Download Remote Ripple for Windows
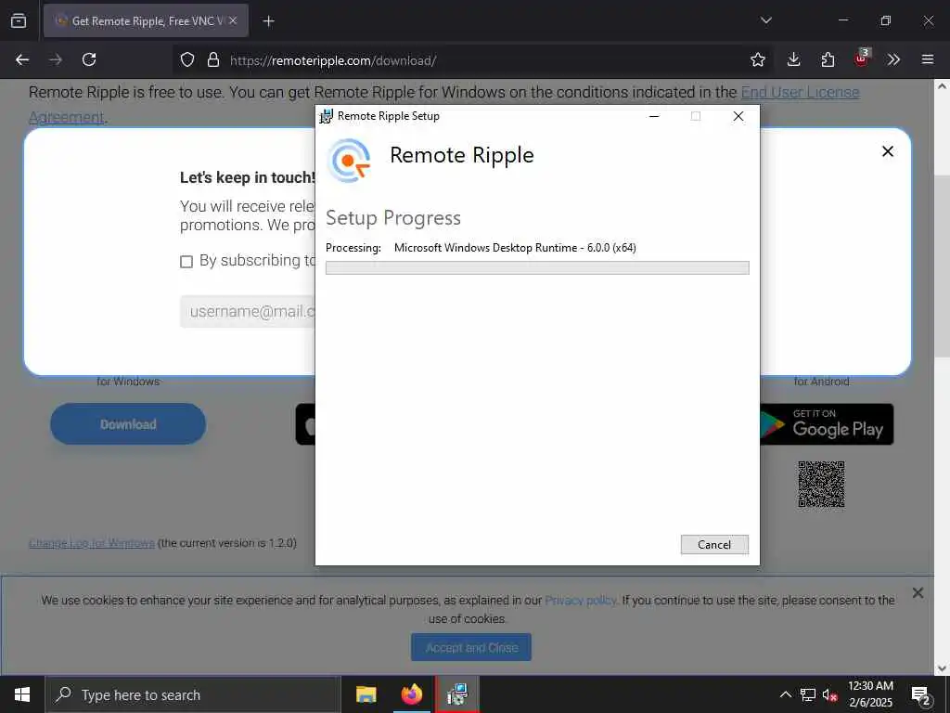This screenshot has height=713, width=950. 128,423
